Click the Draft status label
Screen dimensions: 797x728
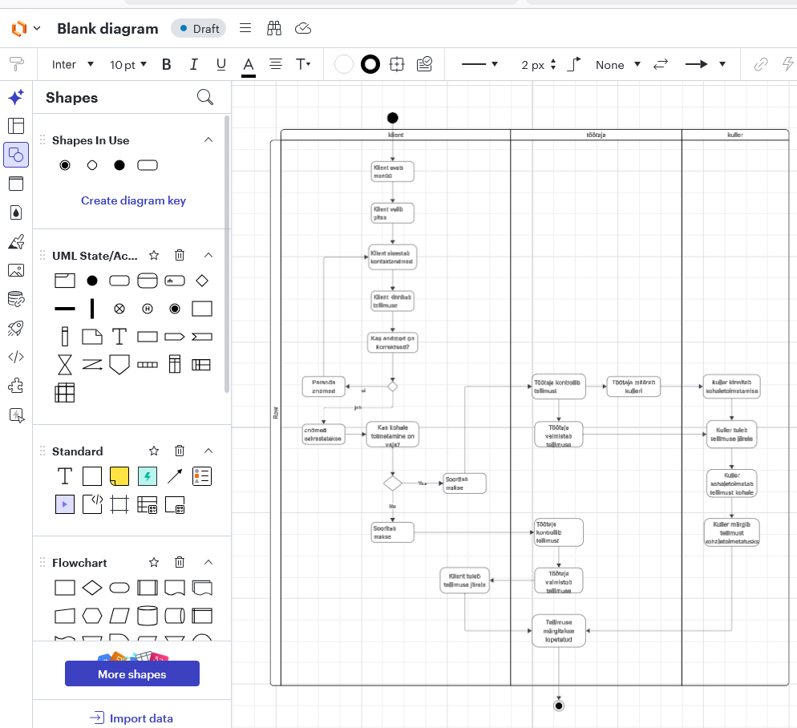pyautogui.click(x=198, y=27)
